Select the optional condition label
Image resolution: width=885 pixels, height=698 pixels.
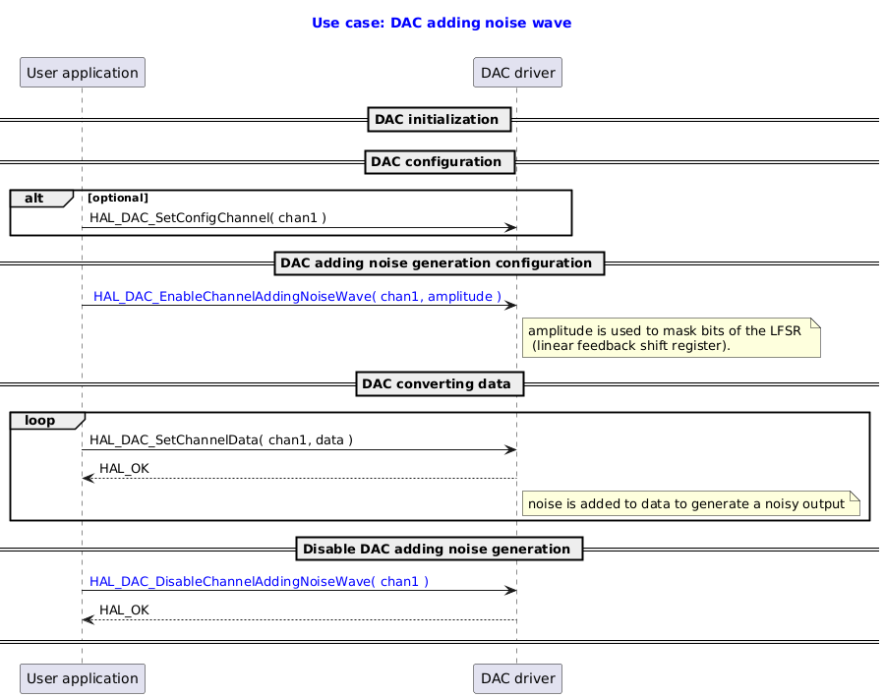click(118, 197)
